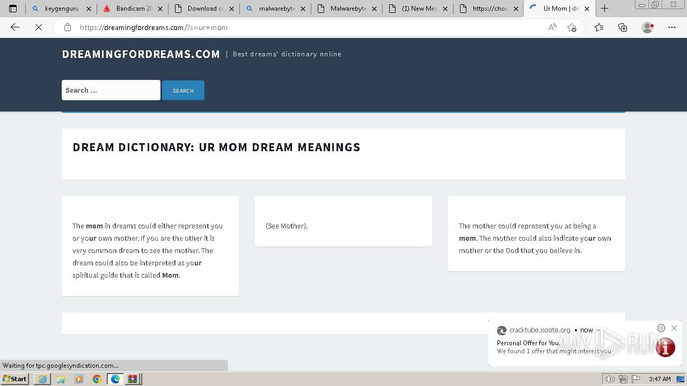The height and width of the screenshot is (386, 687).
Task: Close the lowercase malwarebyte search tab
Action: tap(302, 9)
